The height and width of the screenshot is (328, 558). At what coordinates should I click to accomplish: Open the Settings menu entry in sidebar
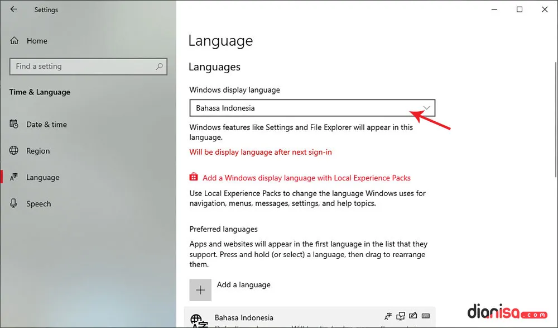(x=46, y=9)
